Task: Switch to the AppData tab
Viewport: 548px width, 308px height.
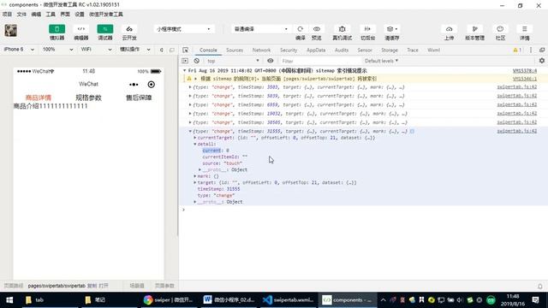Action: (x=316, y=50)
